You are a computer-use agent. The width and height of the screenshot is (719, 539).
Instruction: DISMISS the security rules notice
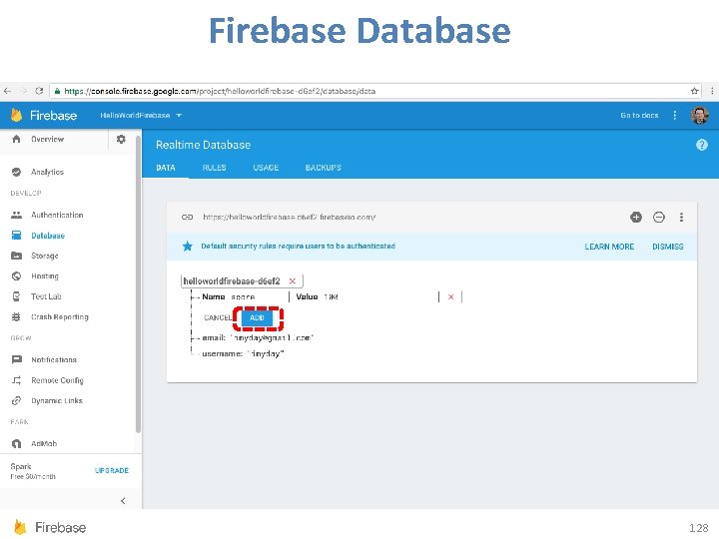pyautogui.click(x=668, y=247)
